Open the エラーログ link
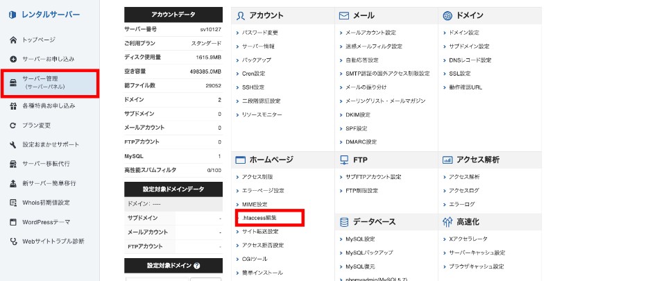The image size is (666, 281). tap(462, 204)
